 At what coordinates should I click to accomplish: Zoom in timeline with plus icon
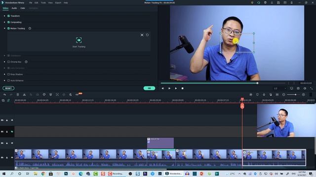click(304, 94)
